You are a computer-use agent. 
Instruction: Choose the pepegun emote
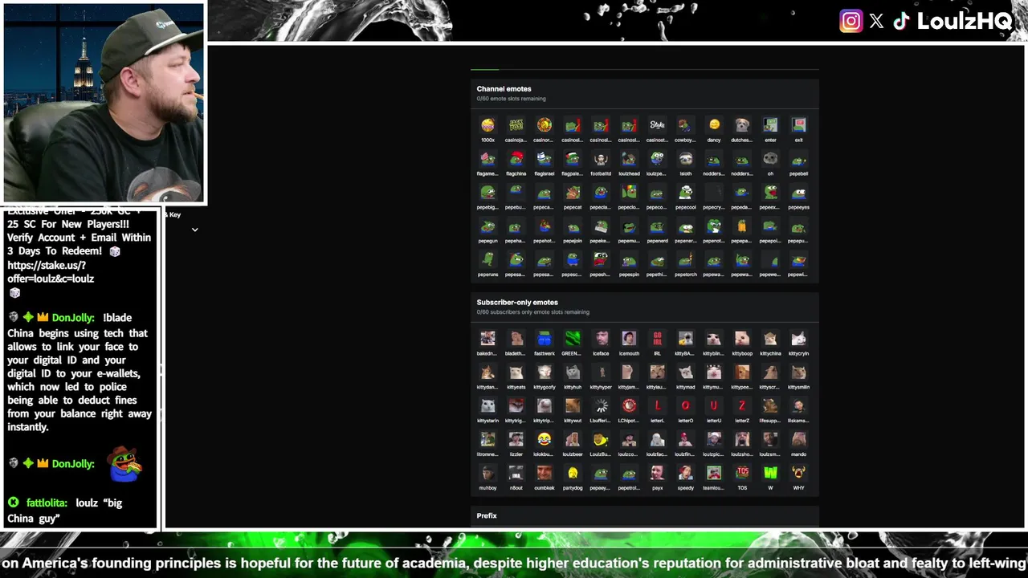tap(487, 226)
